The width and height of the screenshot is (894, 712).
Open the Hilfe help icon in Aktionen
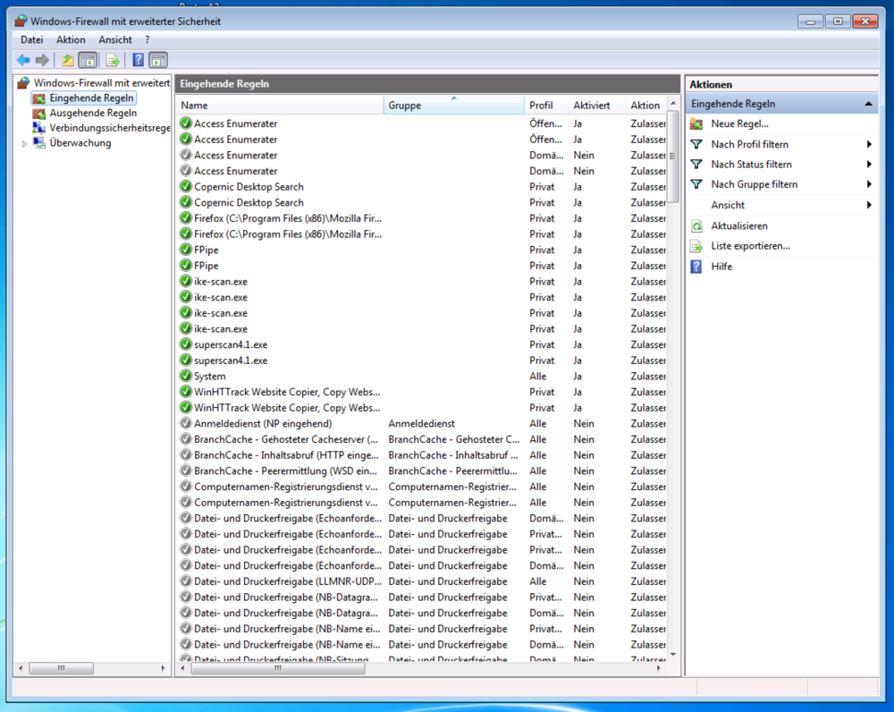click(x=696, y=266)
